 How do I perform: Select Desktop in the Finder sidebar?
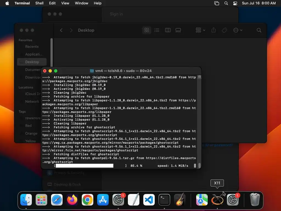[32, 62]
